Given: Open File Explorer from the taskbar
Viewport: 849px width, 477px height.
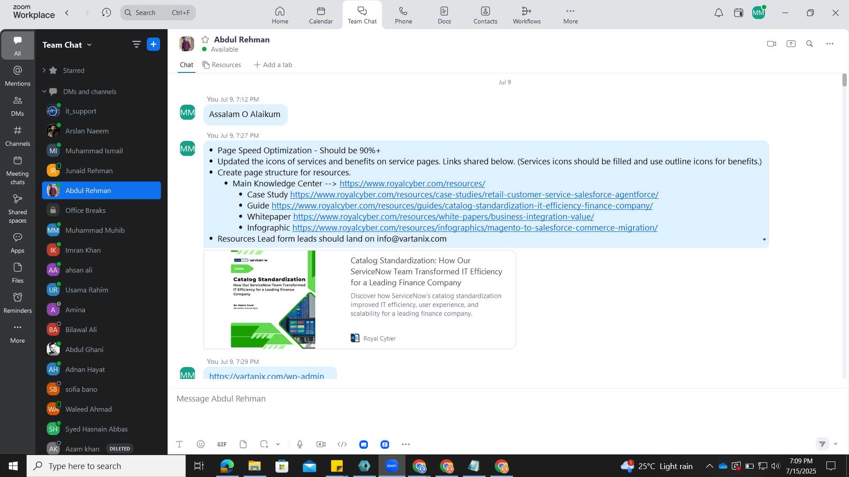Looking at the screenshot, I should click(x=254, y=466).
